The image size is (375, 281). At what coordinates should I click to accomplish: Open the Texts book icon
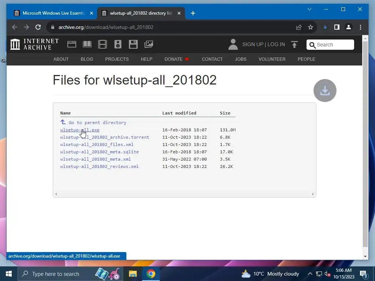tap(87, 44)
